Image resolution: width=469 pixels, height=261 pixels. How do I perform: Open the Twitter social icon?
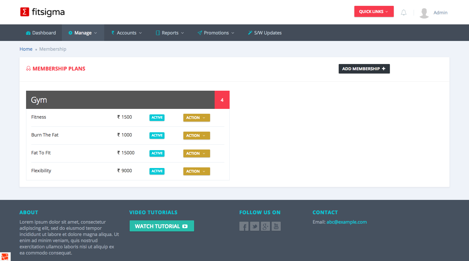pos(255,226)
